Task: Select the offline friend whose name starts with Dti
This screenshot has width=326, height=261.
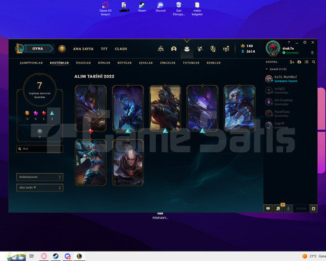Action: point(291,102)
